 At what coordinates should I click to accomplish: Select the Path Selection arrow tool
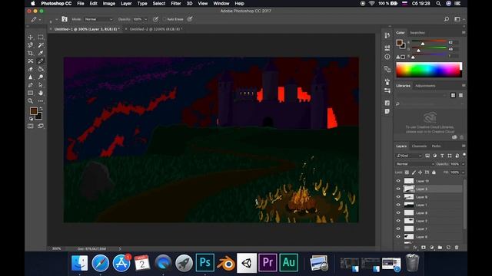click(x=41, y=85)
